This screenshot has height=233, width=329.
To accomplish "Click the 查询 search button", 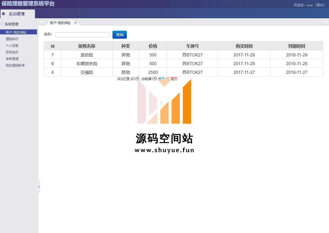I will 120,35.
